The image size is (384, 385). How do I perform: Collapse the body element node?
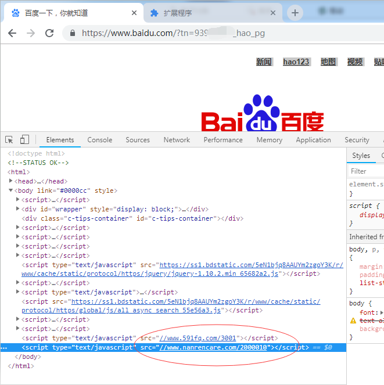point(10,190)
